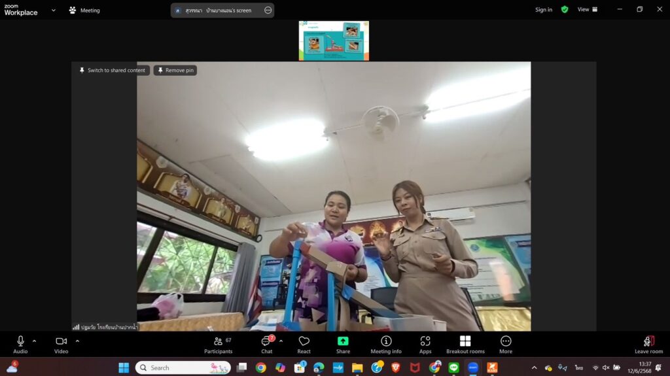Expand audio options arrow beside Audio

tap(35, 341)
